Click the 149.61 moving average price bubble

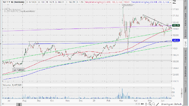pos(176,40)
